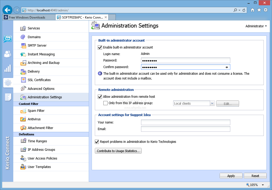Go back with browser back arrow
Viewport: 272px width, 190px height.
click(7, 10)
